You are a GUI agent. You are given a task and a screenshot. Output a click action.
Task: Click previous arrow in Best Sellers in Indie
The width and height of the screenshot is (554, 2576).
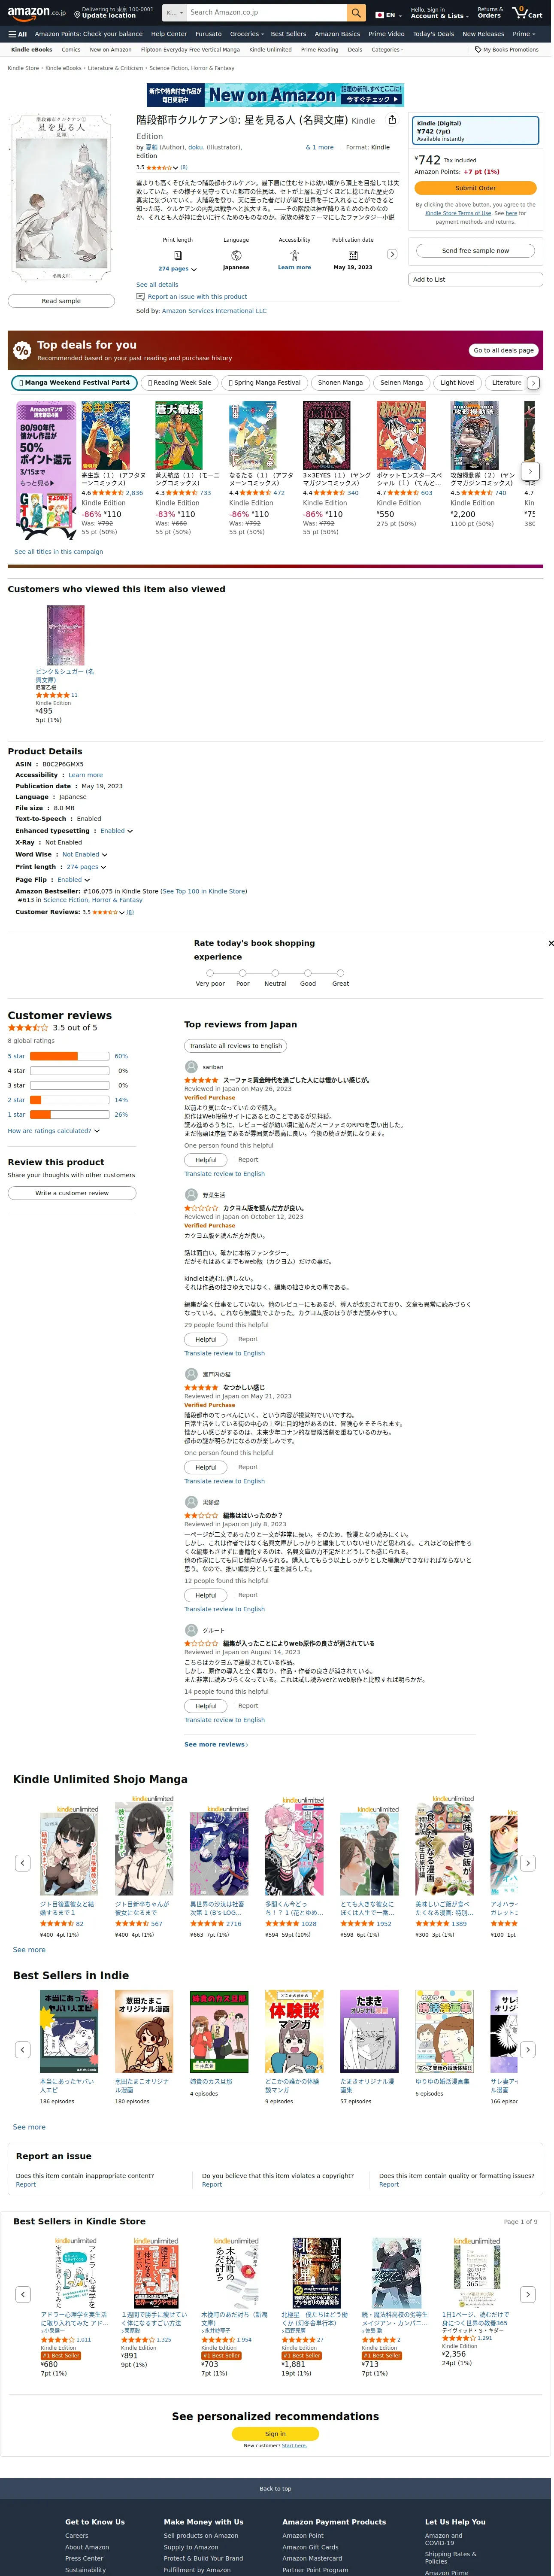click(22, 2050)
